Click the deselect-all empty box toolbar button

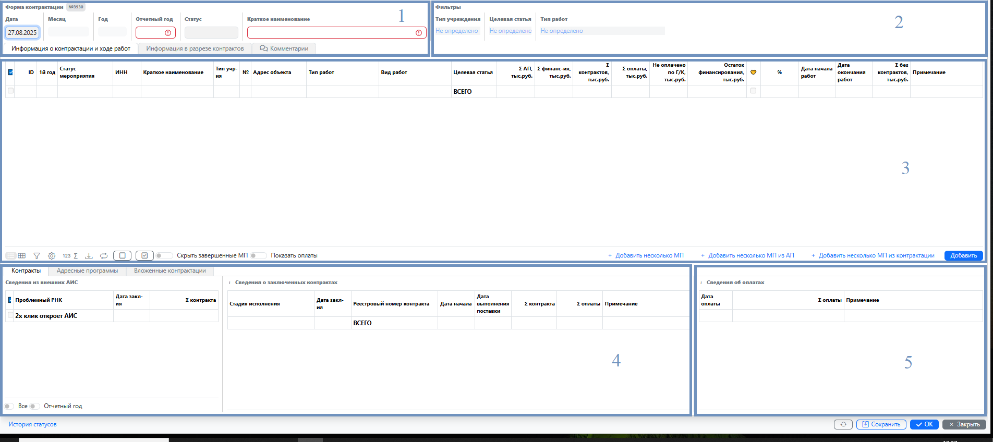pyautogui.click(x=122, y=255)
